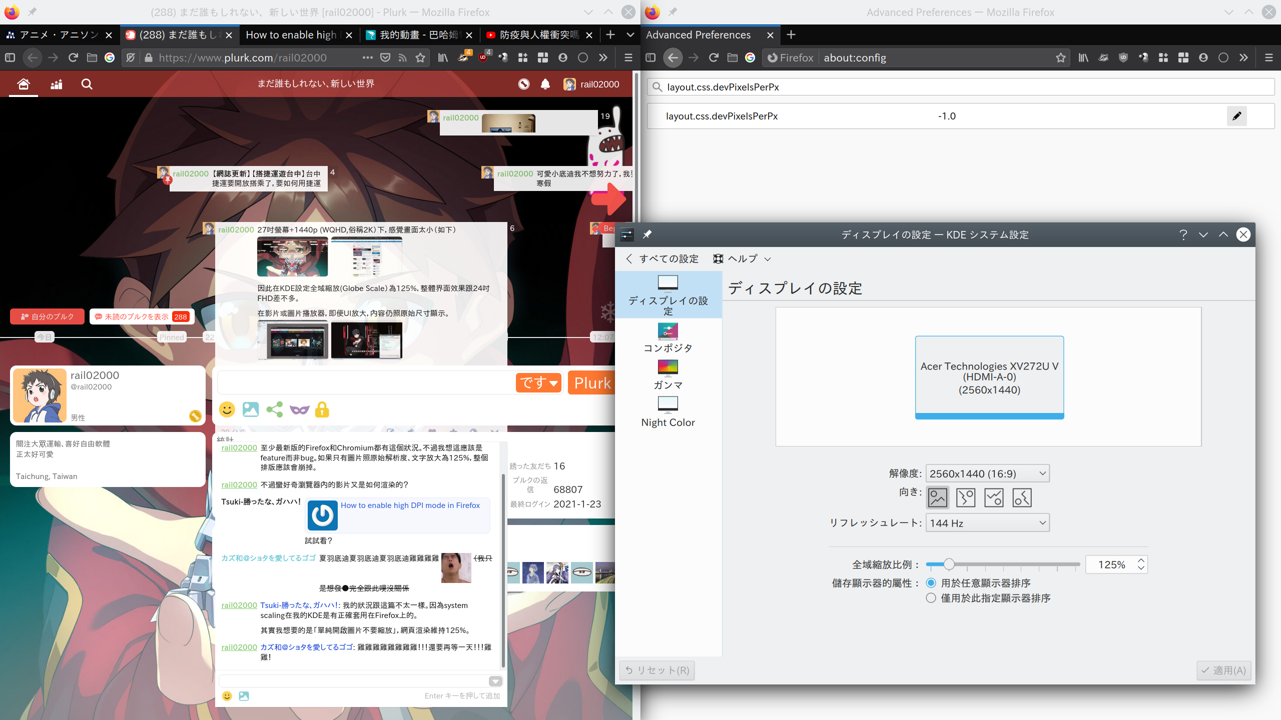Viewport: 1281px width, 720px height.
Task: Open refresh rate 144 Hz dropdown
Action: click(987, 523)
